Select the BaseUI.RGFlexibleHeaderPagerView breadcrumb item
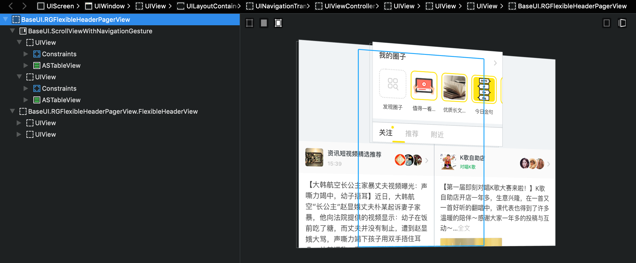The height and width of the screenshot is (263, 636). point(568,6)
